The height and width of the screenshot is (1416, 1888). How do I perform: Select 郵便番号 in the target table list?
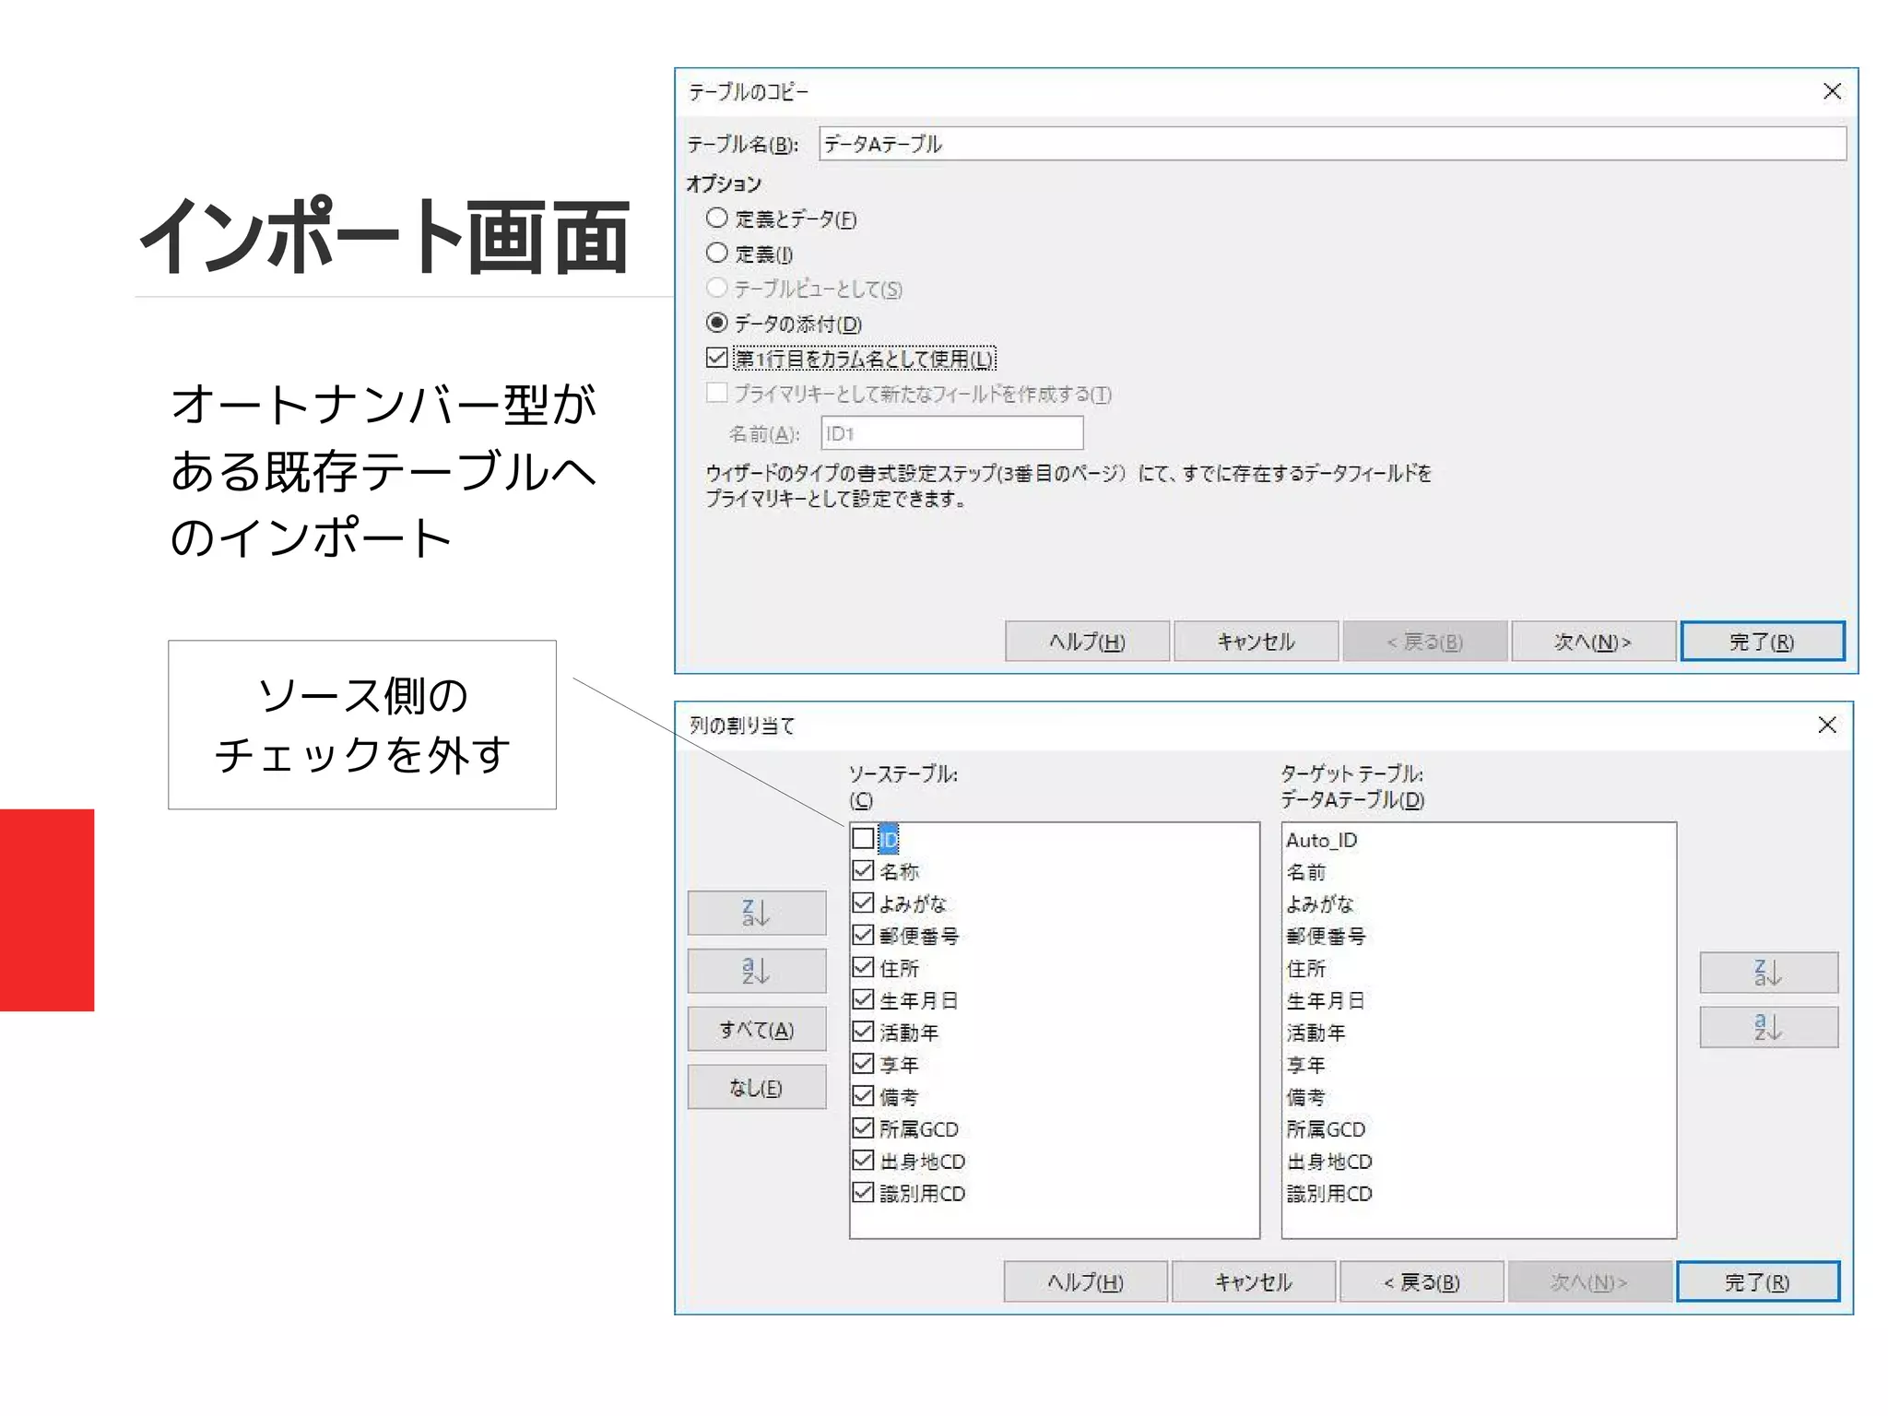click(1326, 937)
